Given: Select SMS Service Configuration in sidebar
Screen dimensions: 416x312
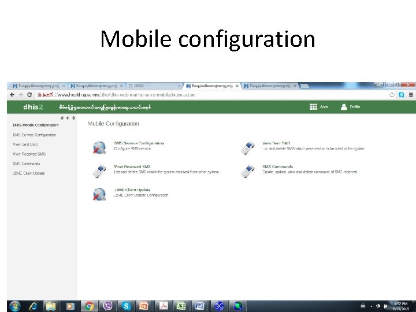Looking at the screenshot, I should tap(35, 135).
